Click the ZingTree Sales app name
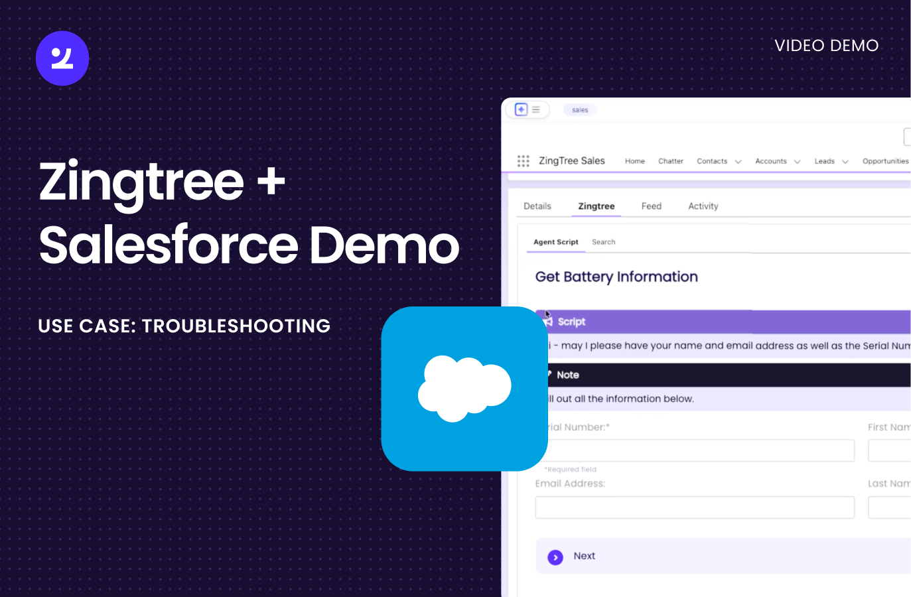Image resolution: width=911 pixels, height=597 pixels. [572, 161]
